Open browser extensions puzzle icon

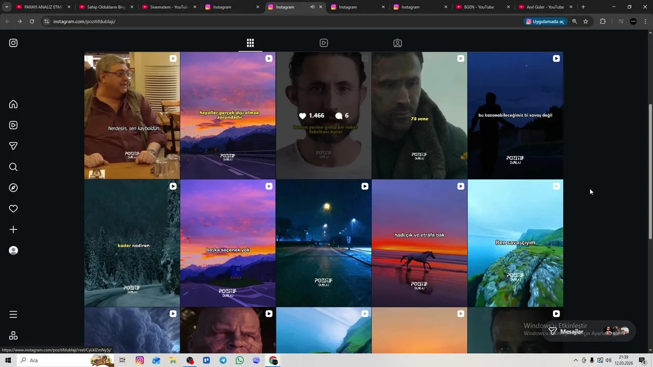pos(602,21)
